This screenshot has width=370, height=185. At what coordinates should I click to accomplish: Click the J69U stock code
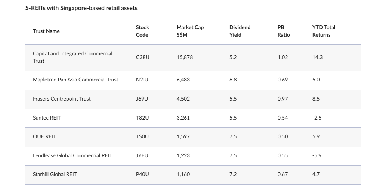tap(142, 99)
